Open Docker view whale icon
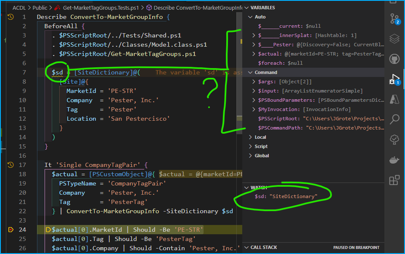Viewport: 405px width, 254px height. pos(394,160)
